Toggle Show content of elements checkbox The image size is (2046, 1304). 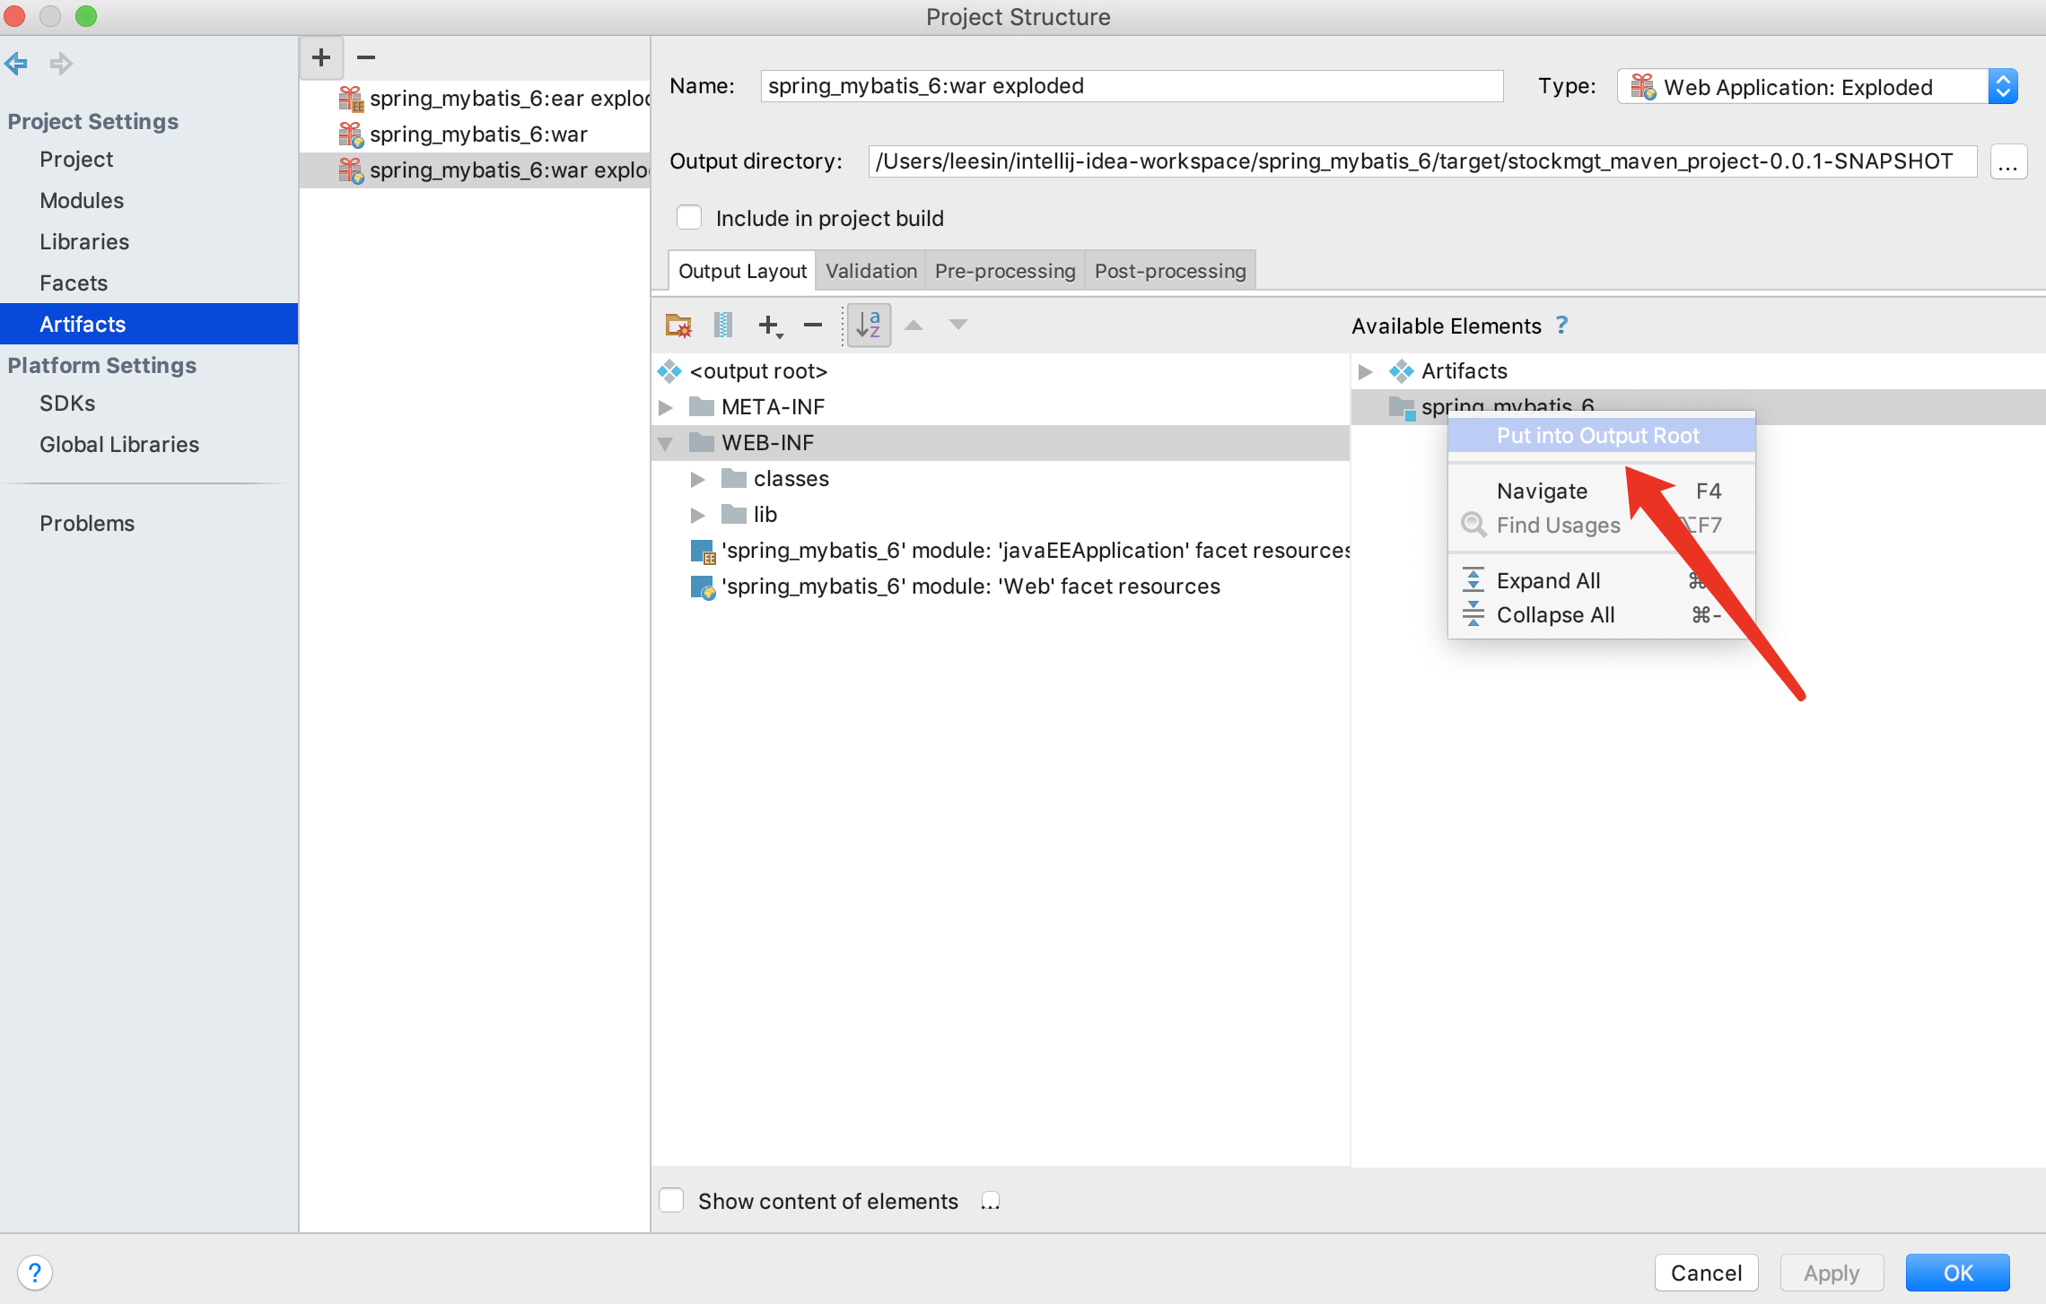coord(671,1200)
